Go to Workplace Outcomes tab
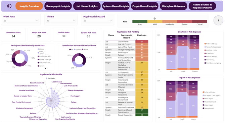This screenshot has width=225, height=123. pyautogui.click(x=173, y=6)
